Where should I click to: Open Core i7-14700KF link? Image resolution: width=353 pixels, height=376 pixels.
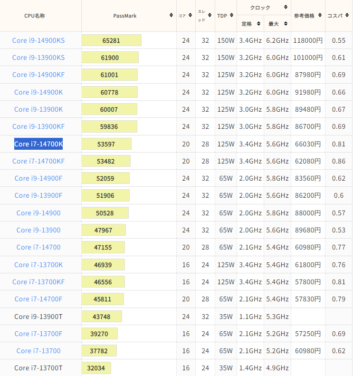click(38, 161)
